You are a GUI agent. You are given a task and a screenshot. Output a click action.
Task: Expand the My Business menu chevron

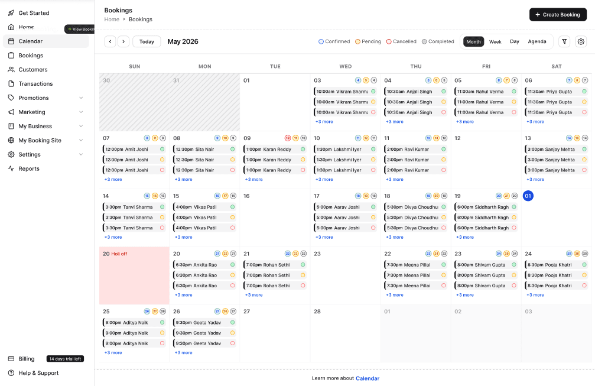tap(81, 126)
